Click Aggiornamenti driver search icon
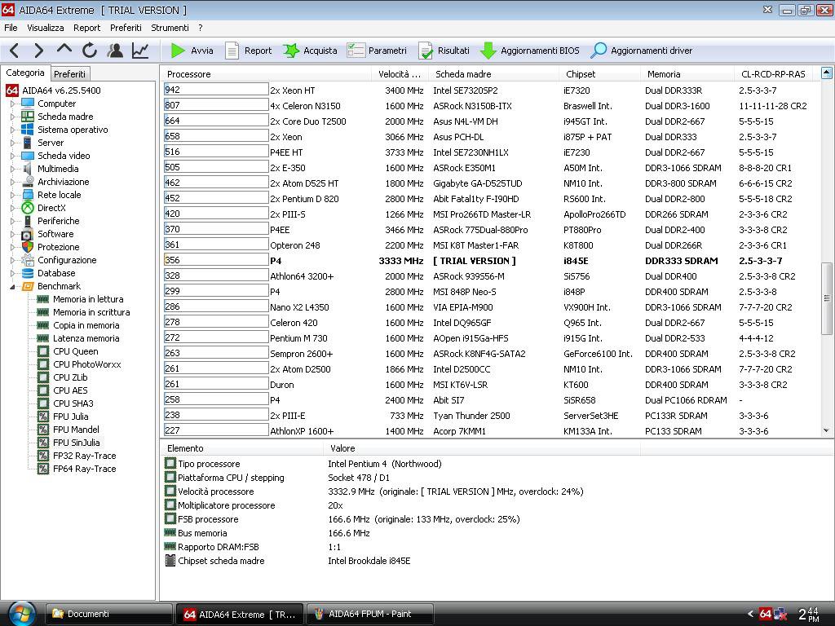 [599, 51]
